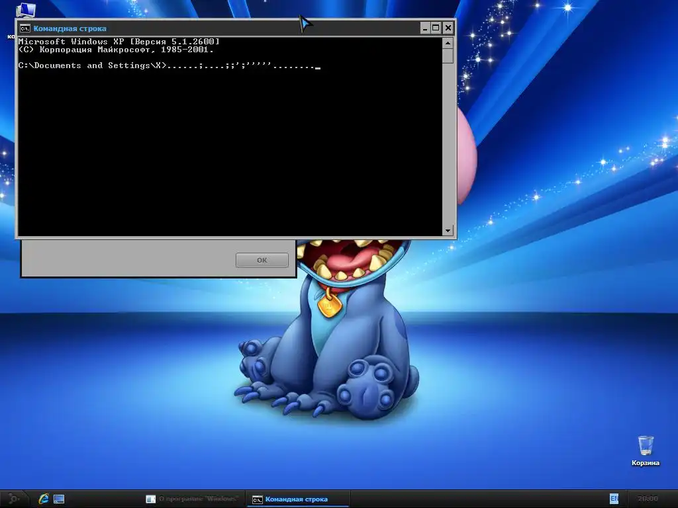Click the 'Командная строка' title bar text
678x508 pixels.
(70, 28)
